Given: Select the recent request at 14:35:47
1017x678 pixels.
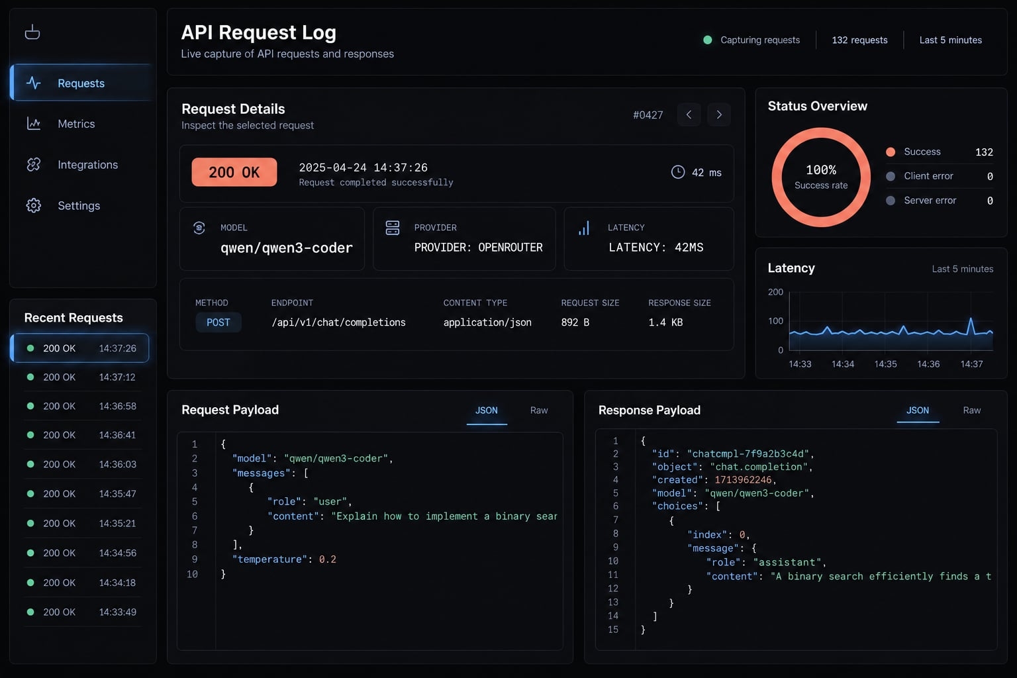Looking at the screenshot, I should click(83, 494).
